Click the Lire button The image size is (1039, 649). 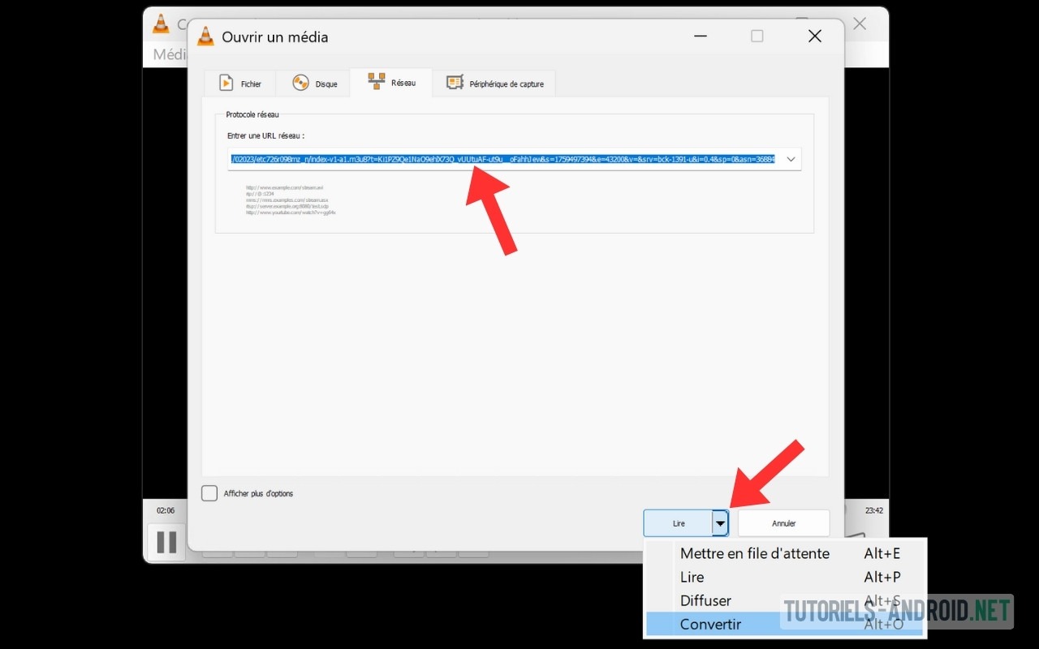[679, 523]
